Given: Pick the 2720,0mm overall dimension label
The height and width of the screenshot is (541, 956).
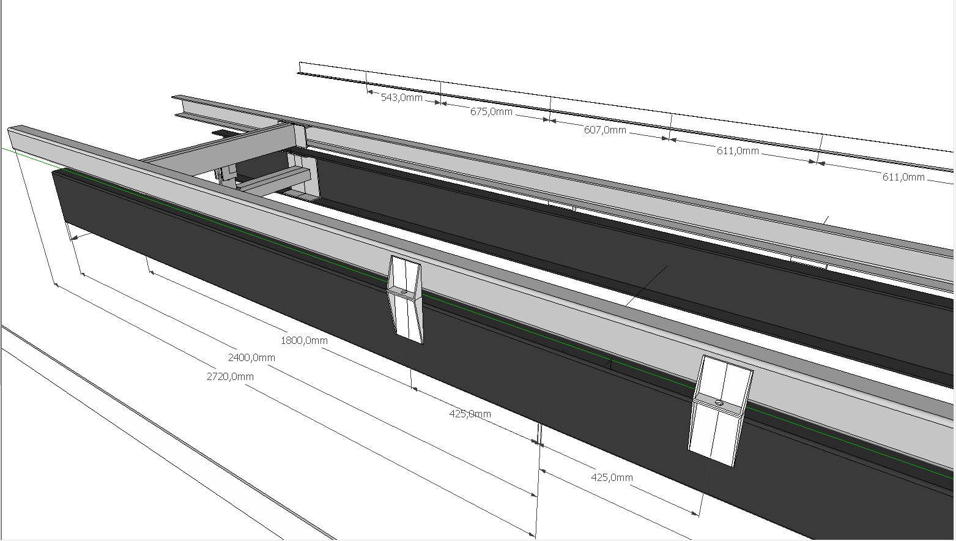Looking at the screenshot, I should click(230, 376).
